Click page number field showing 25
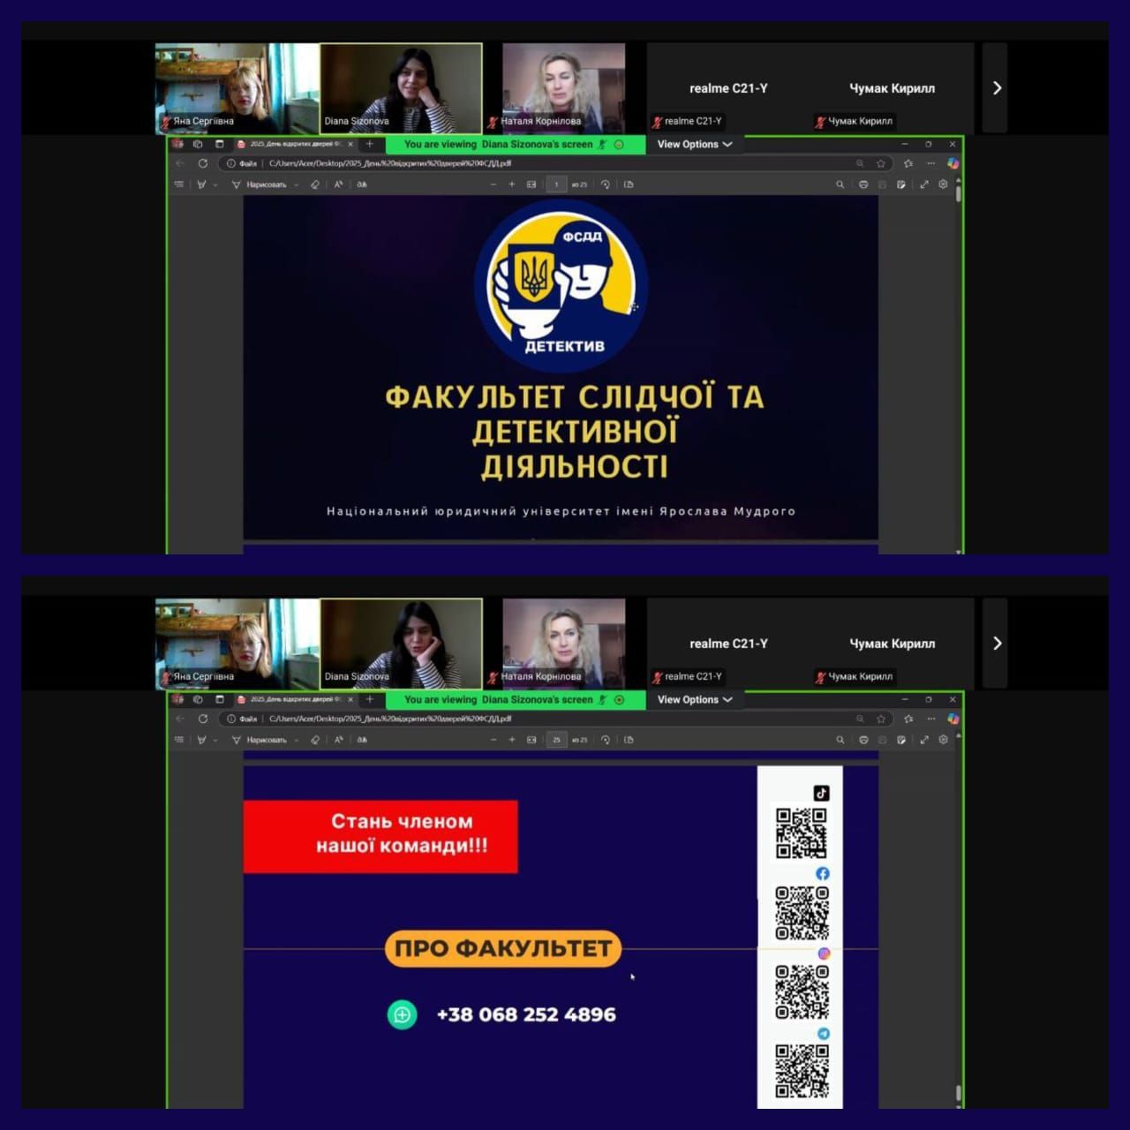The image size is (1130, 1130). coord(556,740)
